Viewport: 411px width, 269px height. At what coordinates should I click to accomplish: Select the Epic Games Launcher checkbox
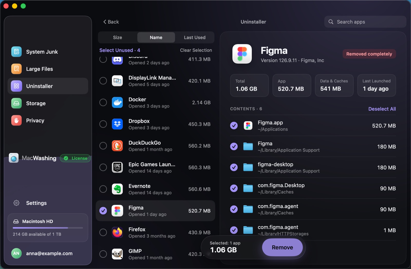click(103, 168)
